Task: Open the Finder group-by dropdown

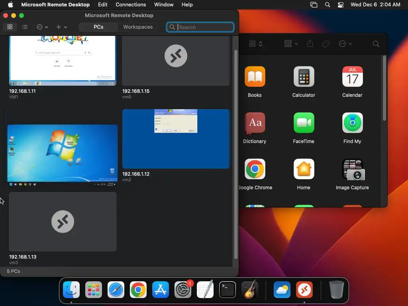Action: point(291,44)
